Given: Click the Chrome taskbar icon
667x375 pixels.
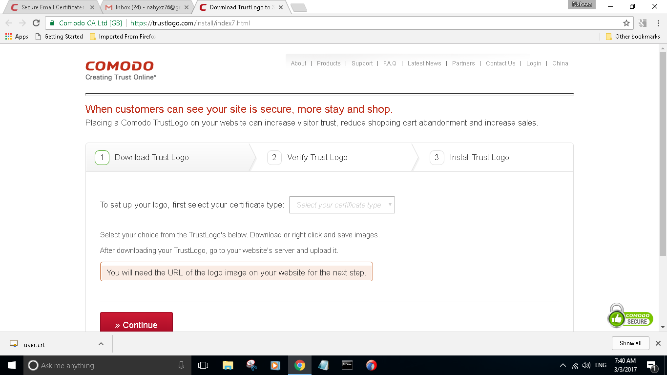Looking at the screenshot, I should click(x=299, y=365).
